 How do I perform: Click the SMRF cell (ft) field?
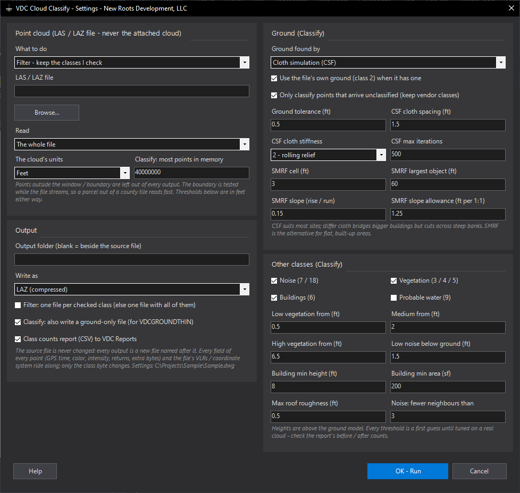click(328, 184)
